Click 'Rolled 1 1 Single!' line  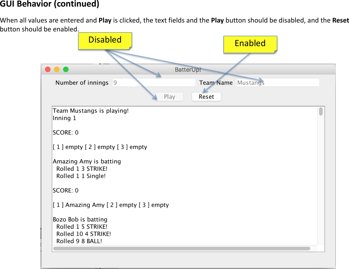click(81, 176)
